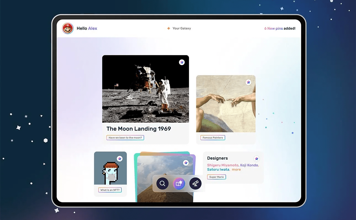The height and width of the screenshot is (220, 356).
Task: Select the 'Famous Painters' tag
Action: [212, 138]
